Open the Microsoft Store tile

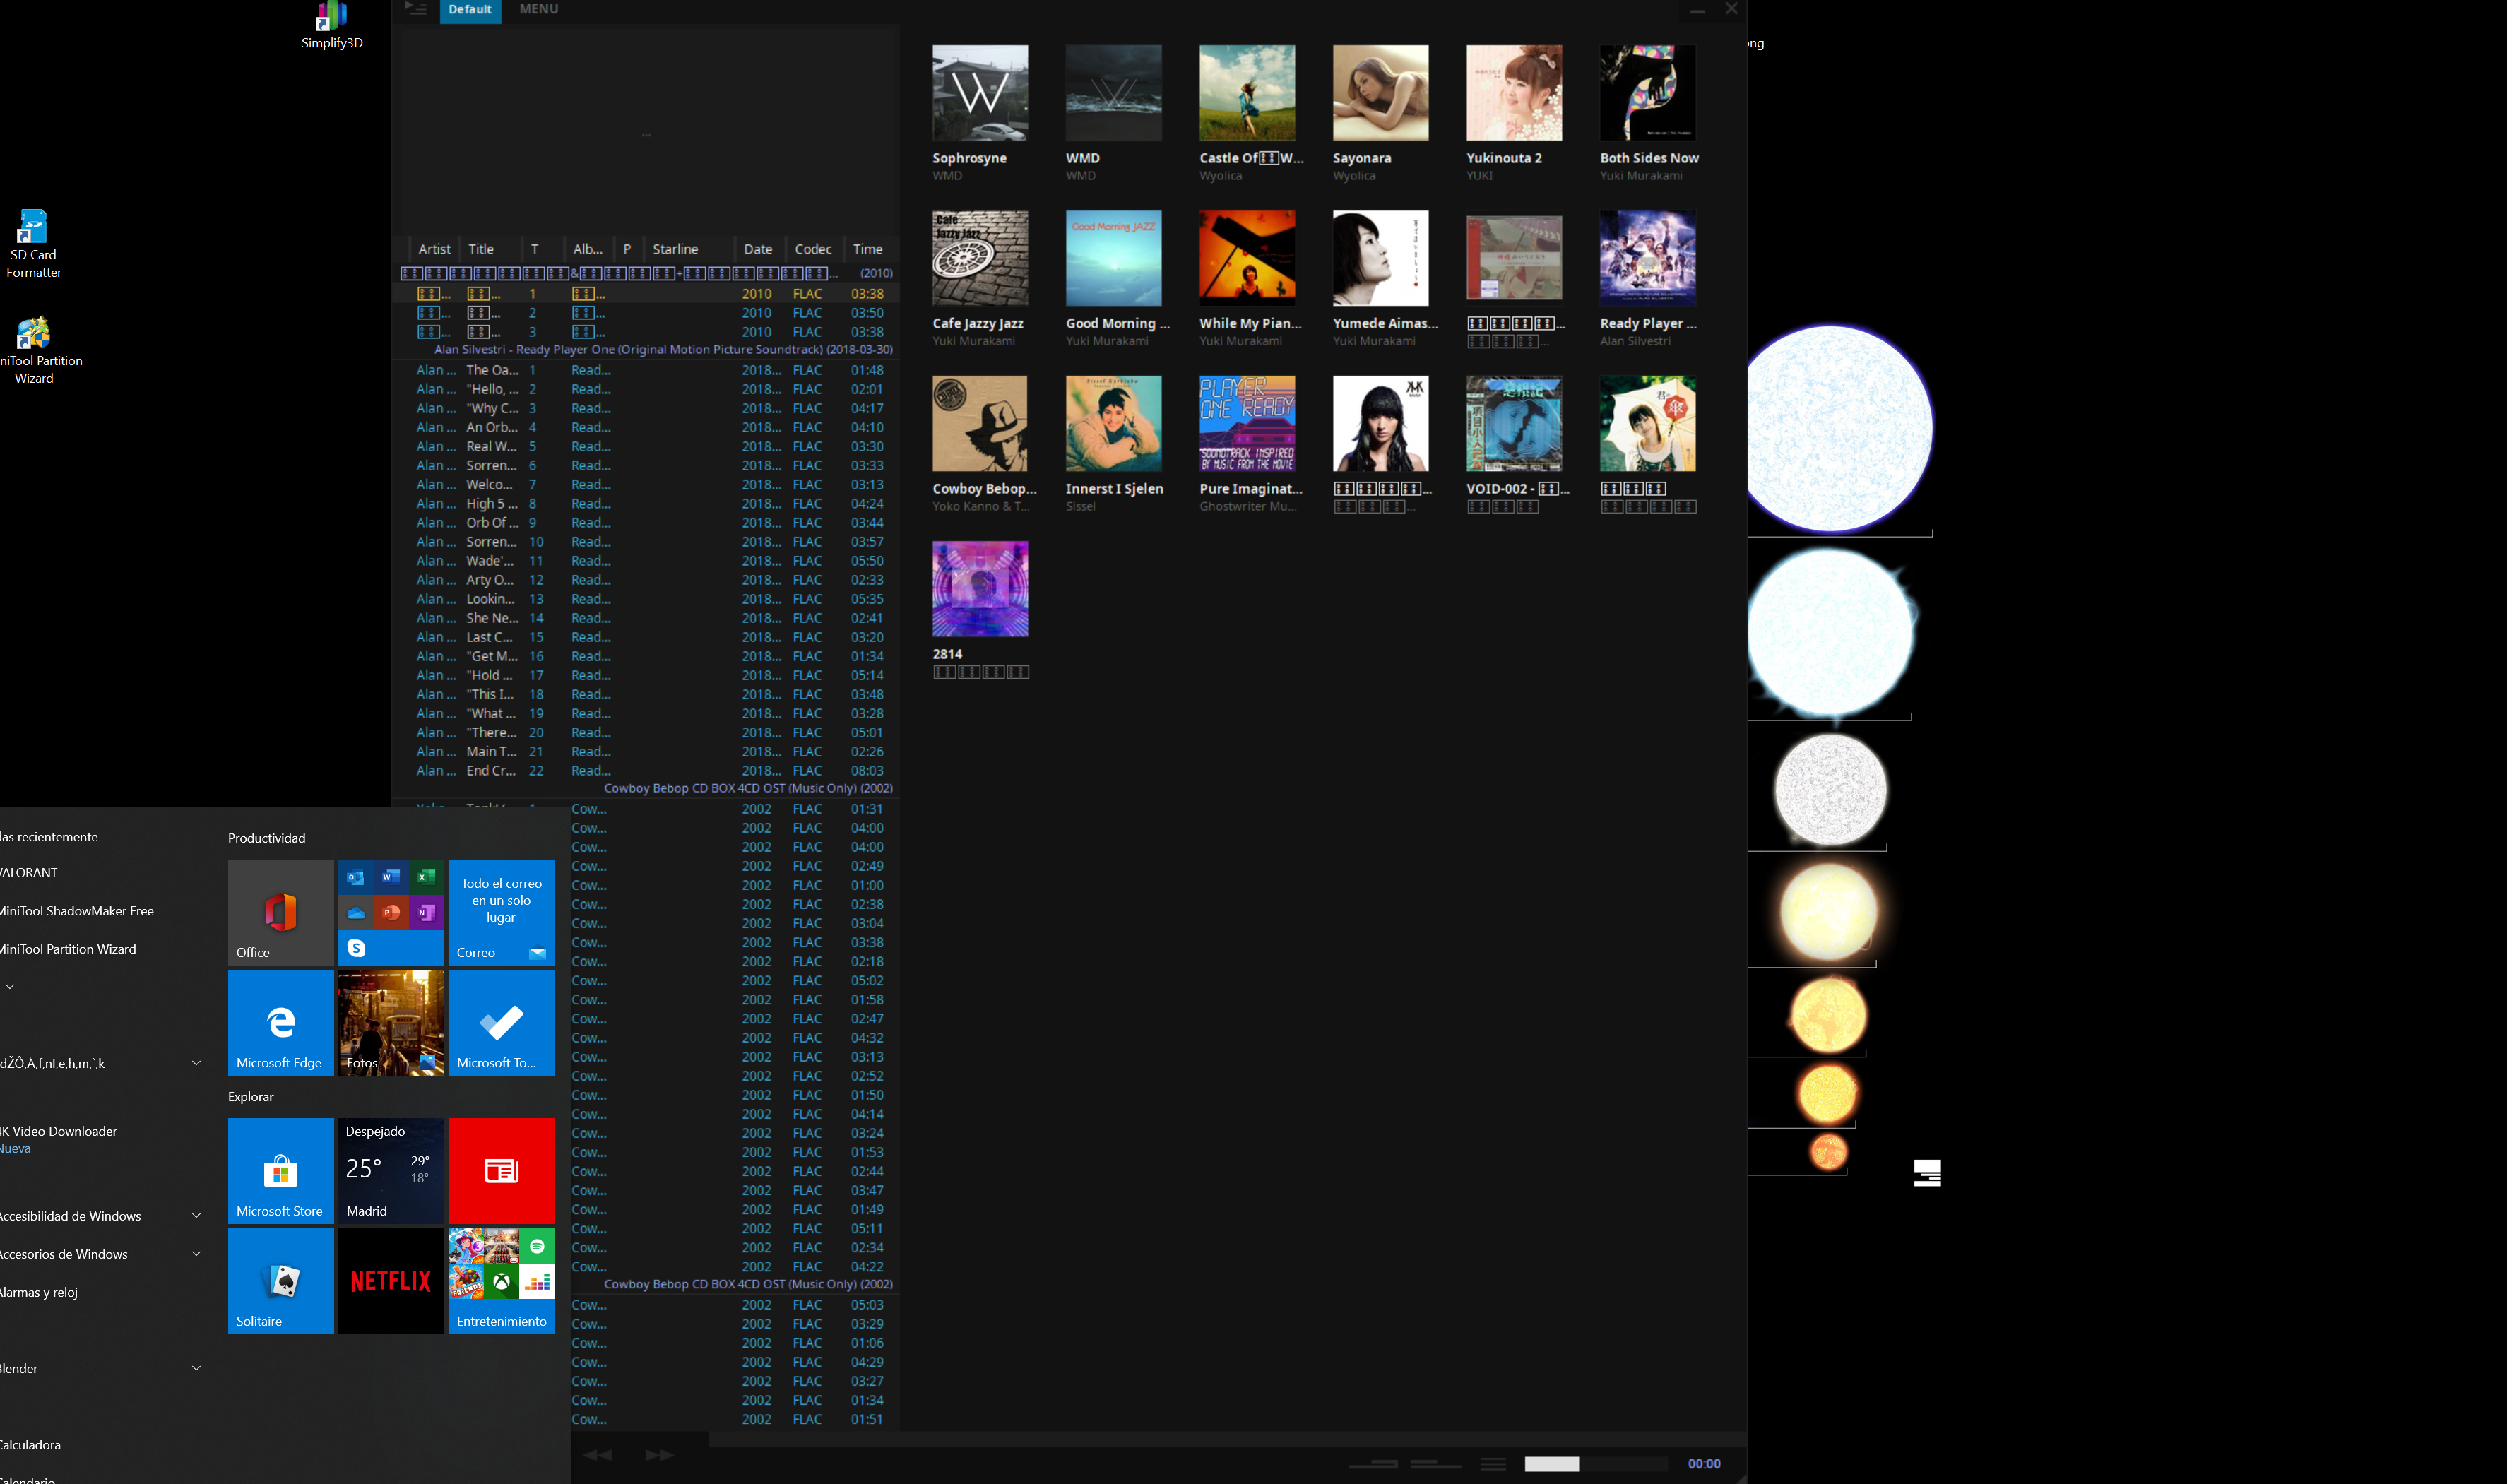[x=281, y=1171]
